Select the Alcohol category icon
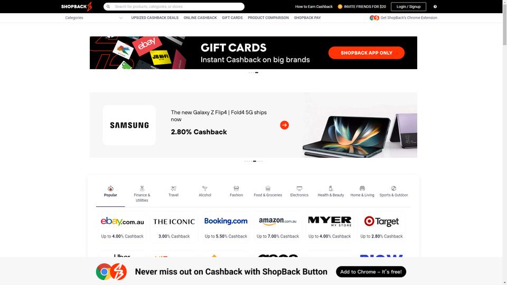This screenshot has width=507, height=285. [x=205, y=188]
